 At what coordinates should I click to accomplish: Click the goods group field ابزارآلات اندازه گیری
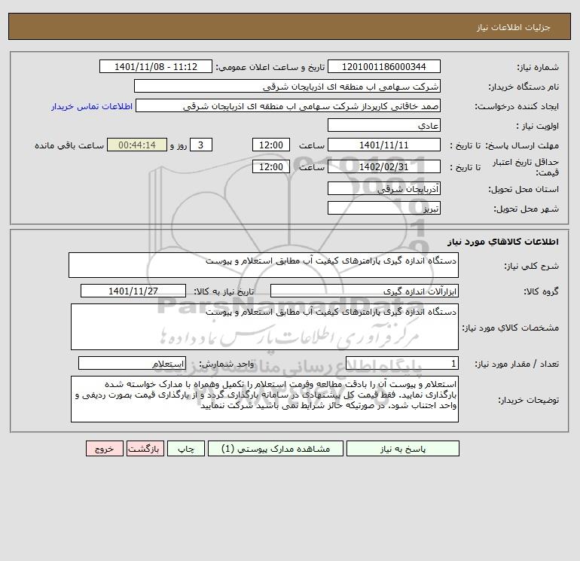tap(365, 291)
